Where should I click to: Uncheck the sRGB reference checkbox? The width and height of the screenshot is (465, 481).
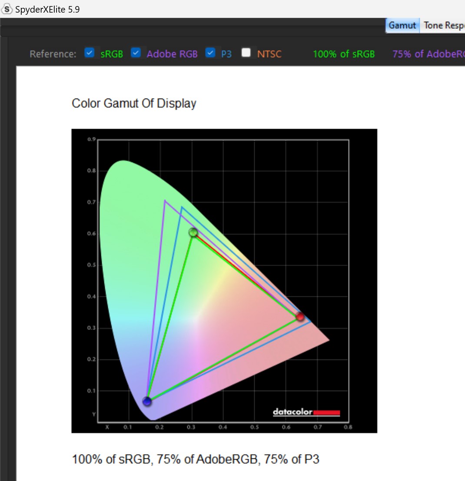pyautogui.click(x=90, y=53)
